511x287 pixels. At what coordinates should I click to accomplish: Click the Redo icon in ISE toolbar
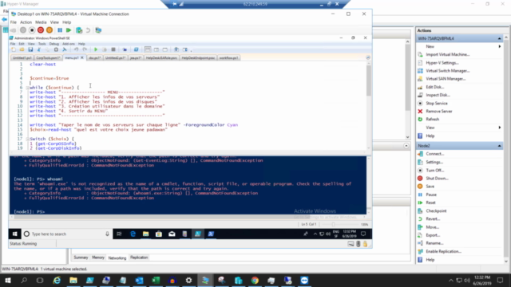(x=85, y=49)
